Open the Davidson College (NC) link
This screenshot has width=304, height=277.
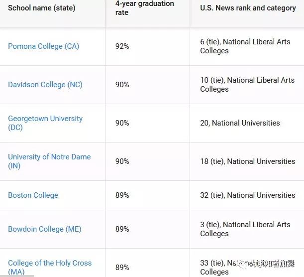[45, 85]
